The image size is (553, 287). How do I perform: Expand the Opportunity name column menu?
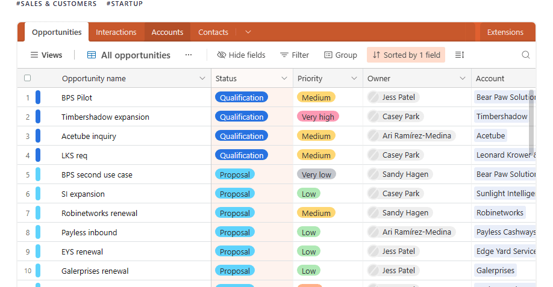click(202, 78)
